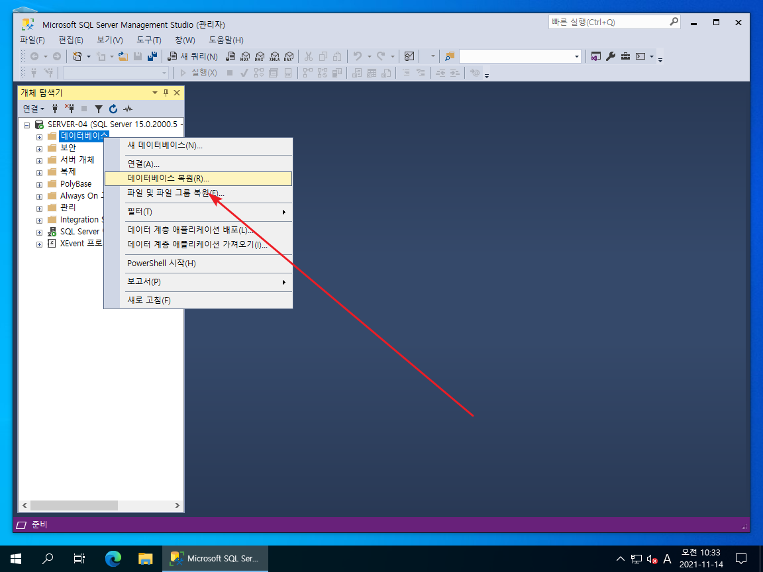Viewport: 763px width, 572px height.
Task: Open the 필터(T) submenu
Action: [199, 212]
